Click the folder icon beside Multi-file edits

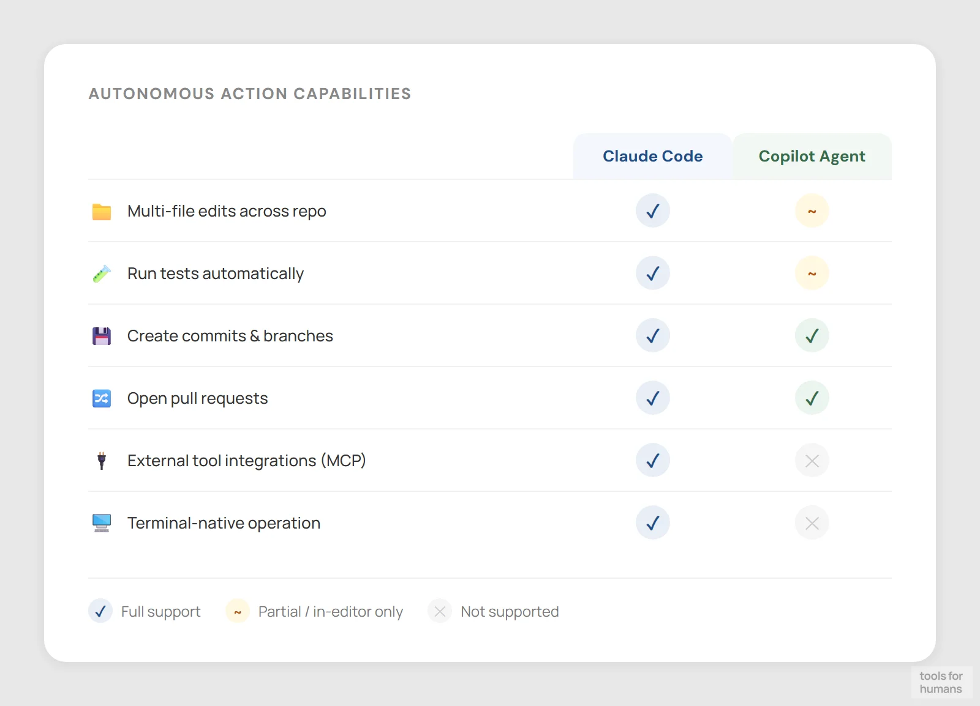click(x=100, y=211)
